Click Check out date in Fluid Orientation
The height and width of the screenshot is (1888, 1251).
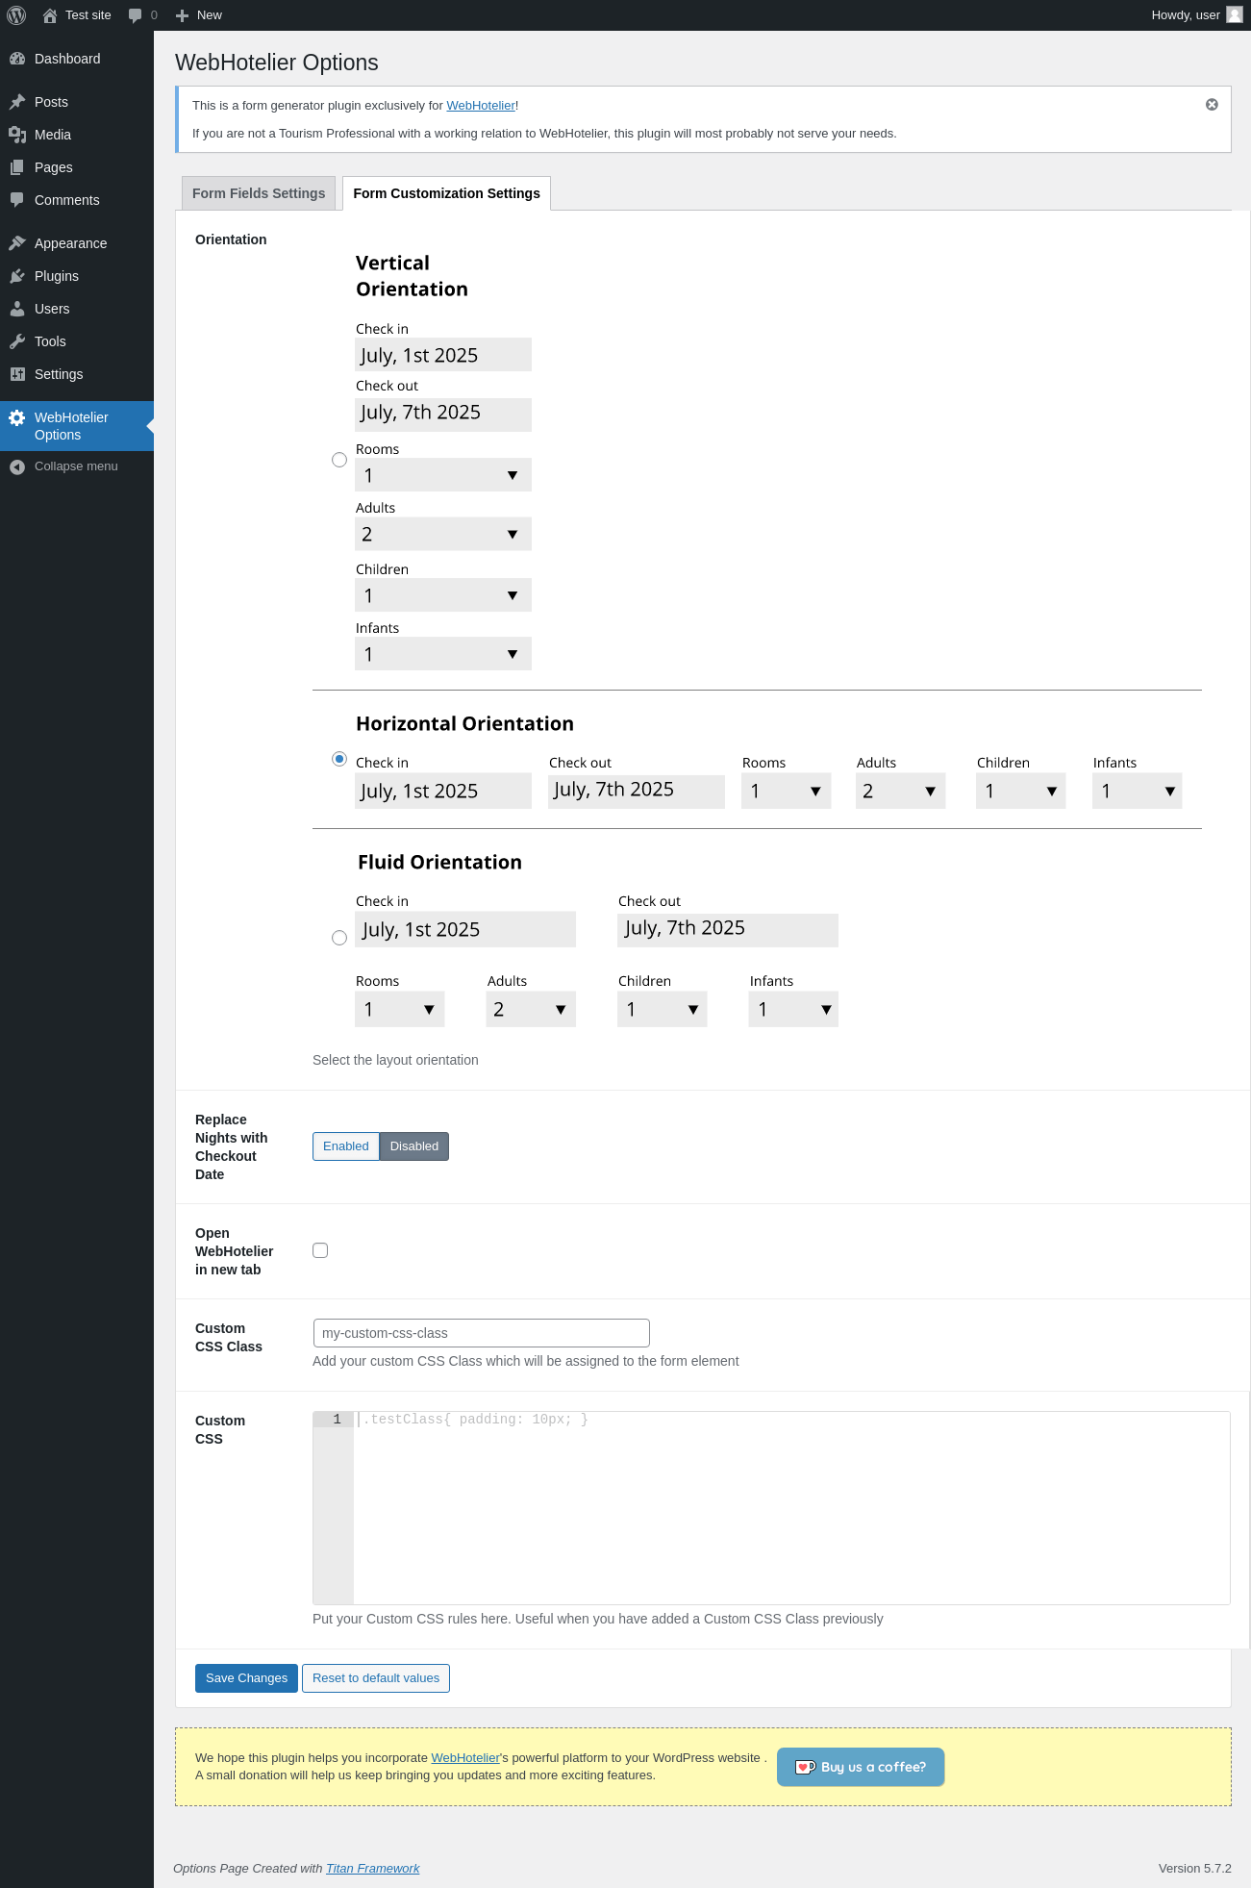click(728, 929)
